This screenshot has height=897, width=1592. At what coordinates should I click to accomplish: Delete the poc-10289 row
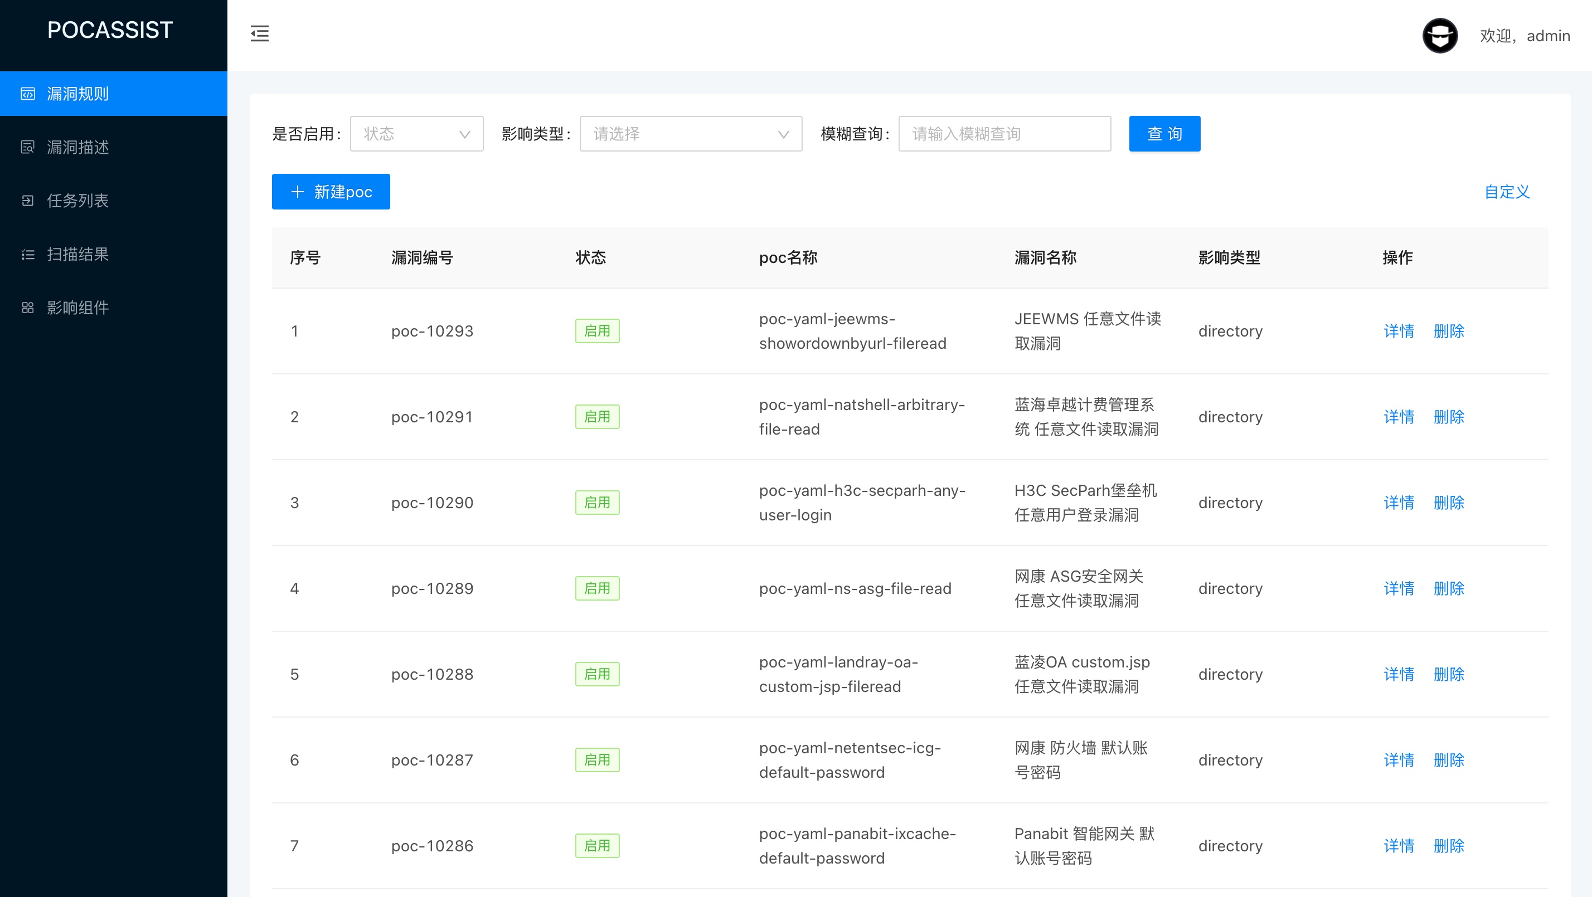tap(1449, 588)
